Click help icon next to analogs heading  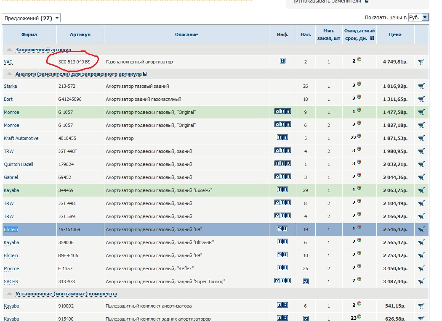pyautogui.click(x=145, y=74)
